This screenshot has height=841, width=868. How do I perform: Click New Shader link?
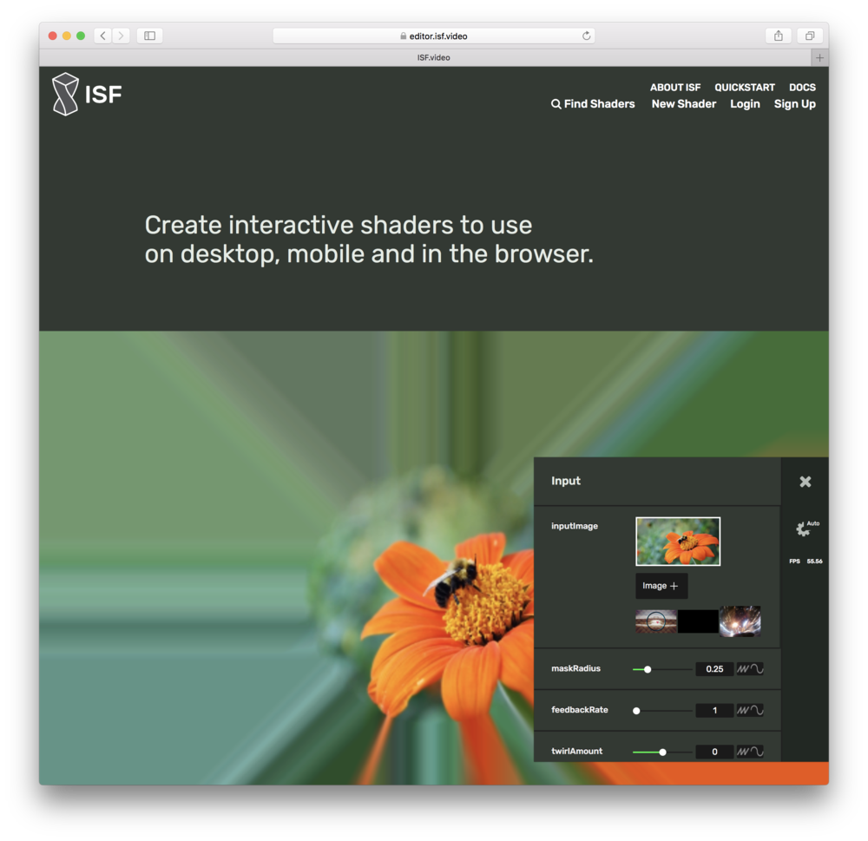pyautogui.click(x=683, y=104)
